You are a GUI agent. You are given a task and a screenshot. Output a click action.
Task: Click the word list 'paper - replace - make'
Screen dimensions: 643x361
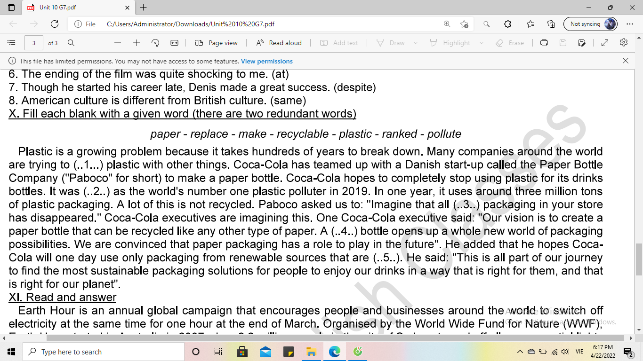tap(209, 134)
